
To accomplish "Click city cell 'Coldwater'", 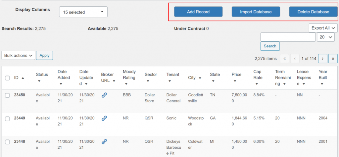I will coord(195,144).
